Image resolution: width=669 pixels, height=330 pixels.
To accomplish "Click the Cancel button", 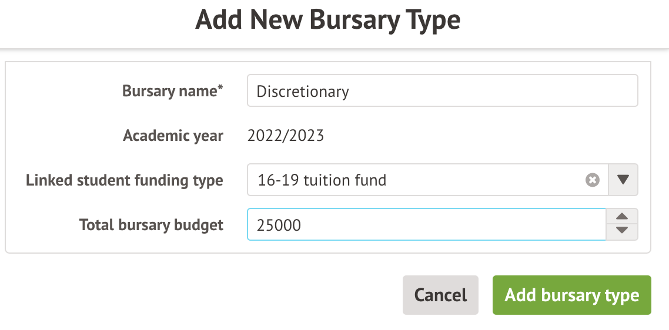I will tap(440, 295).
